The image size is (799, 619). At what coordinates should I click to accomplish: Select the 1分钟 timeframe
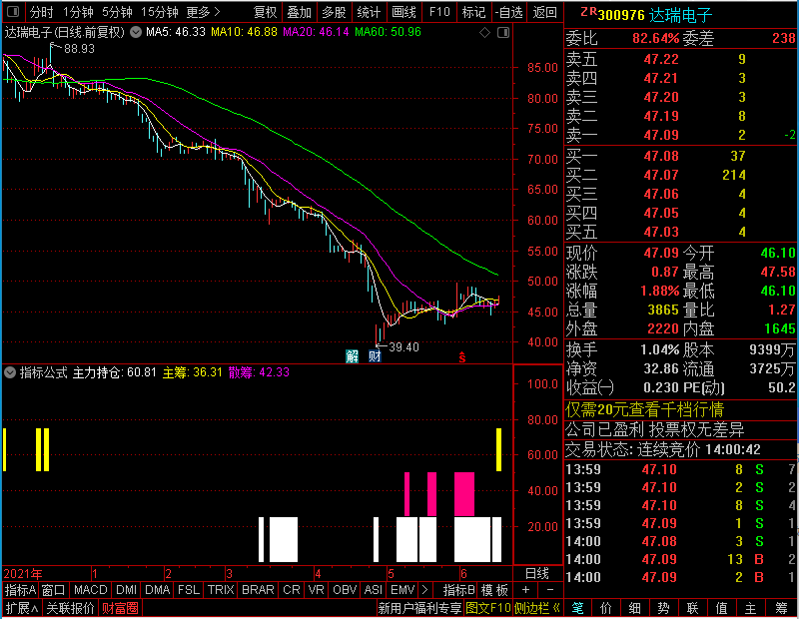click(78, 12)
